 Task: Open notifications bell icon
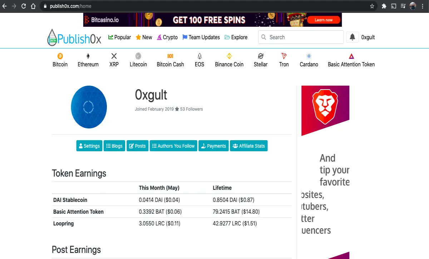click(x=352, y=37)
